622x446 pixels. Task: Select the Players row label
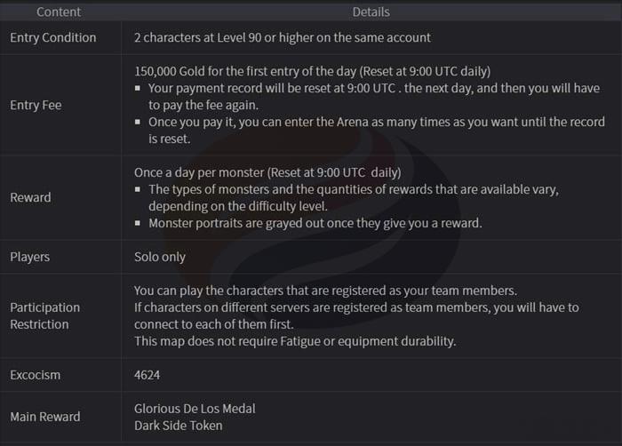29,257
